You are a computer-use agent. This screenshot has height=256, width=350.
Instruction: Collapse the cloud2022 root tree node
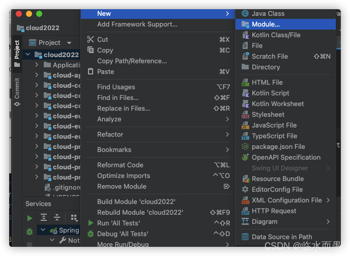coord(27,55)
